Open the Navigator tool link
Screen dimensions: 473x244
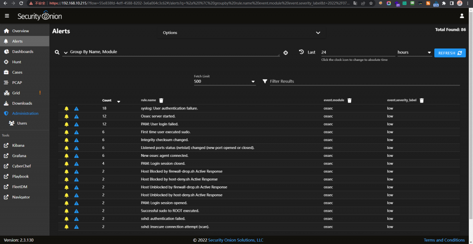tap(25, 197)
